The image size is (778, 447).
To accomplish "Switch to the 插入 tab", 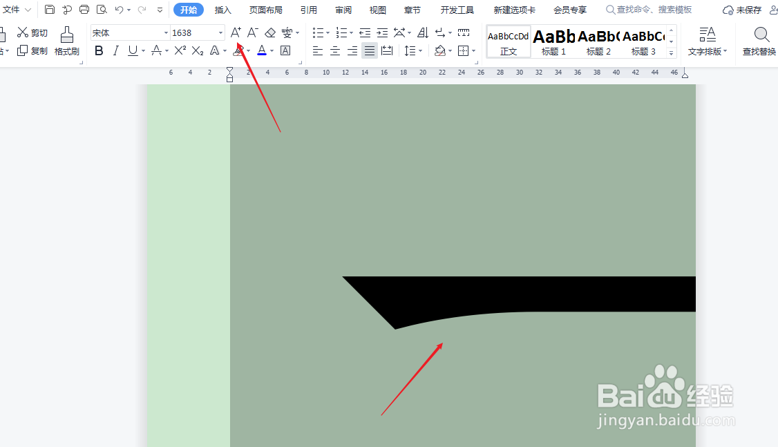I will point(222,10).
